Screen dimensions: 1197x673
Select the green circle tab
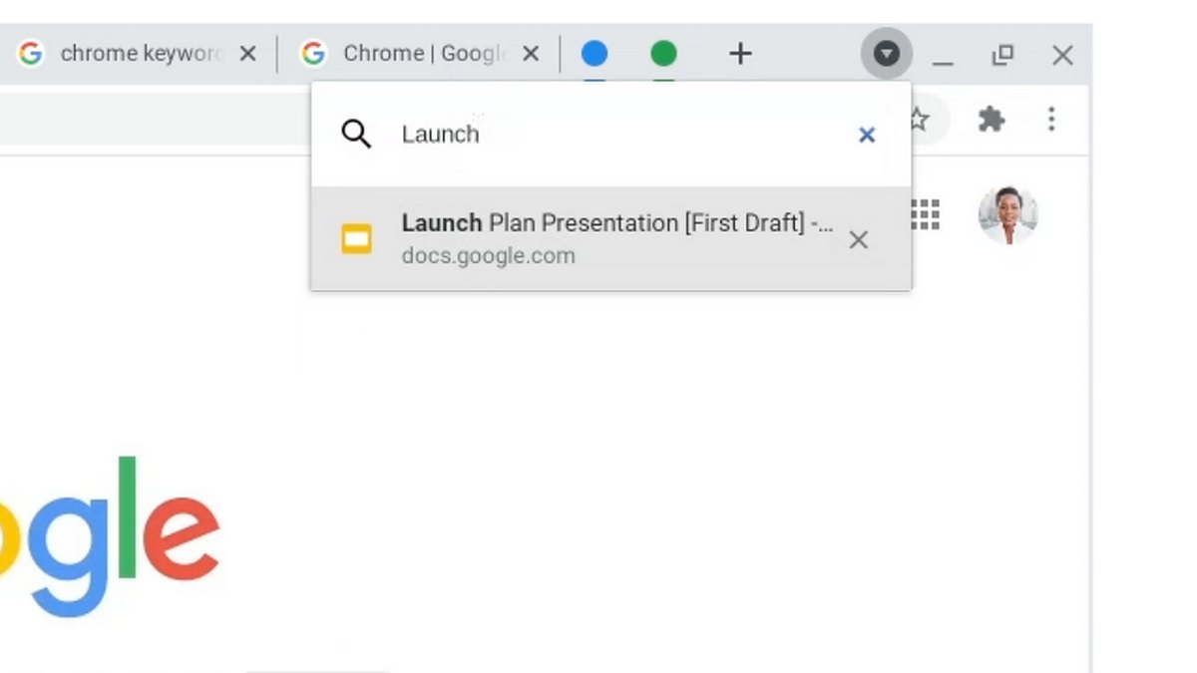(x=662, y=53)
